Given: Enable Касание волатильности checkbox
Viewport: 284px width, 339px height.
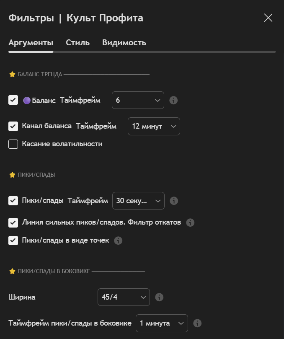Looking at the screenshot, I should (x=13, y=144).
